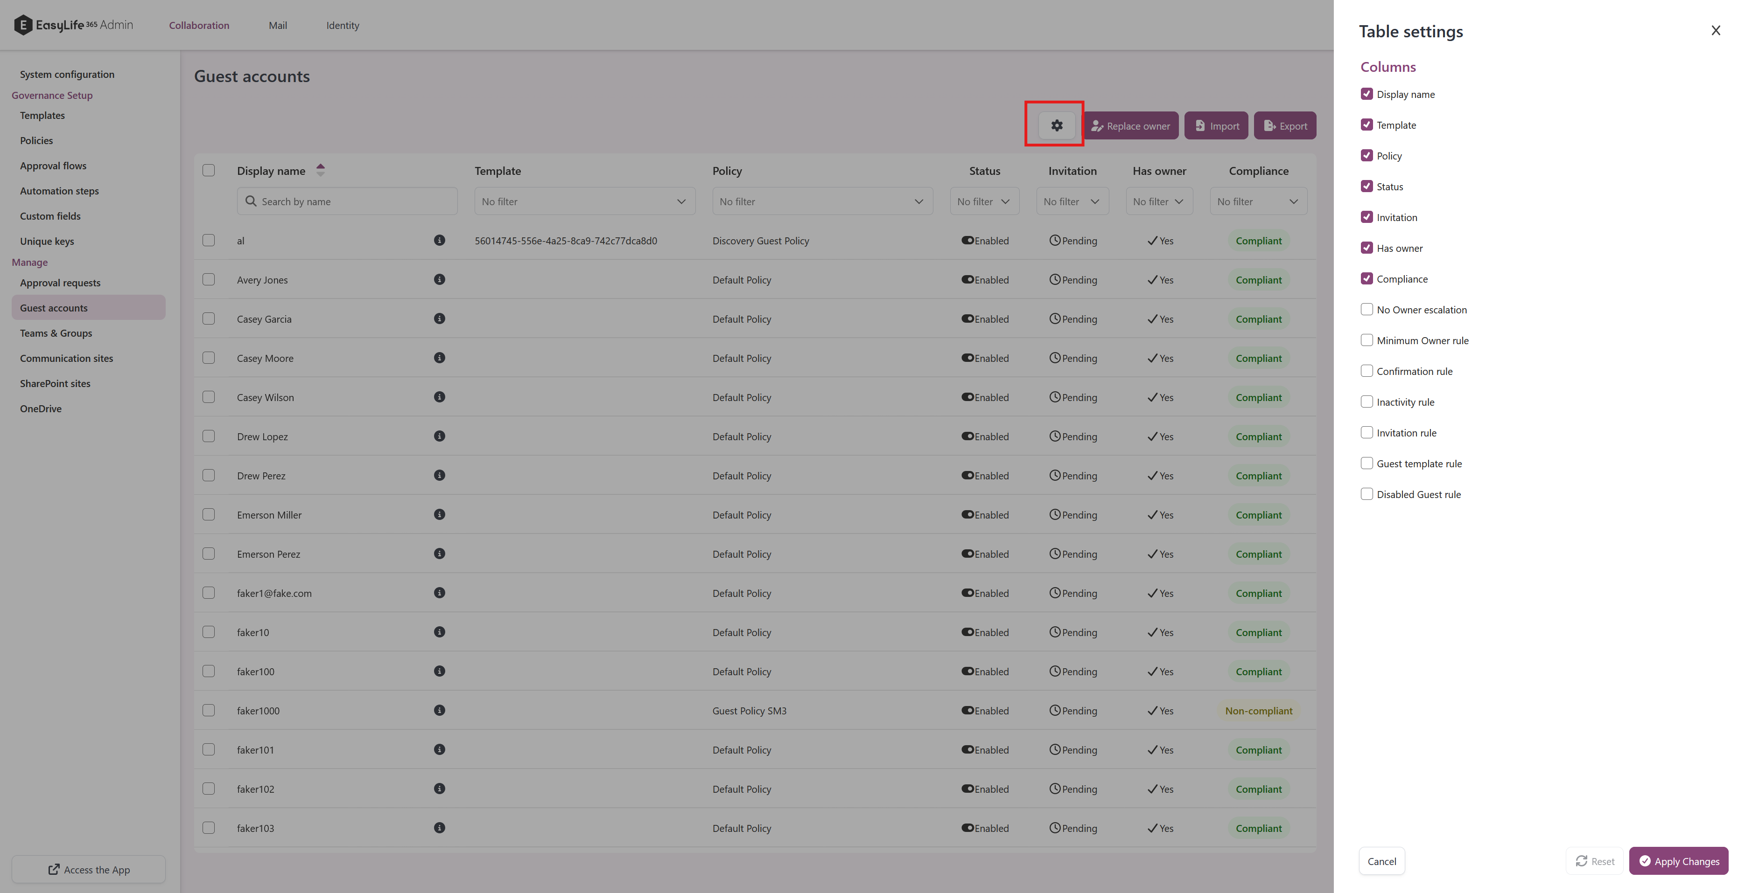Enable the No Owner escalation column checkbox
The height and width of the screenshot is (893, 1752).
[x=1367, y=309]
